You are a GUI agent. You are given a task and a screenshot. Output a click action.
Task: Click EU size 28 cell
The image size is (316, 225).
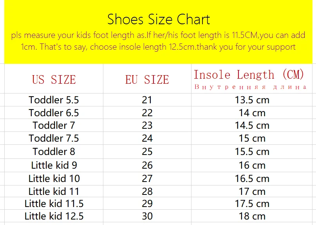pos(147,191)
